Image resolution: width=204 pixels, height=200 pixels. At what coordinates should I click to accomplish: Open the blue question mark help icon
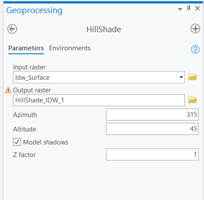point(195,49)
